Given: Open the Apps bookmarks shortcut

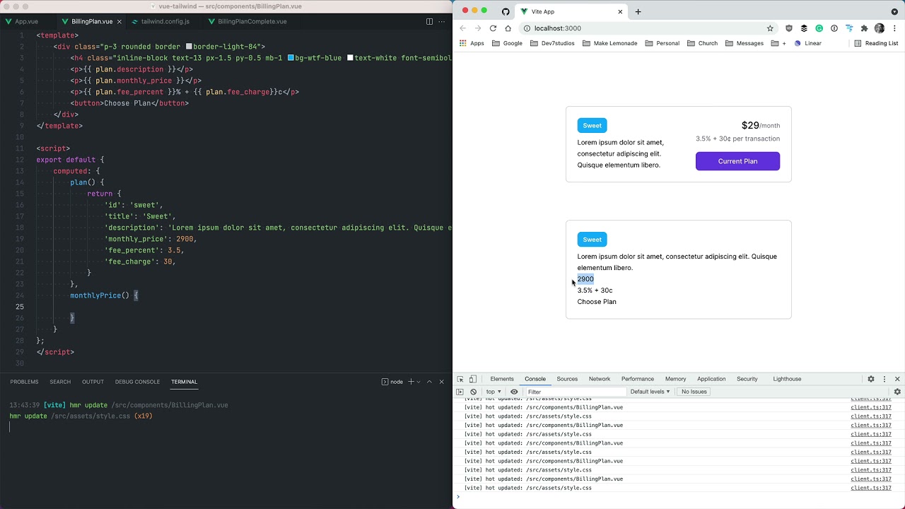Looking at the screenshot, I should point(472,43).
